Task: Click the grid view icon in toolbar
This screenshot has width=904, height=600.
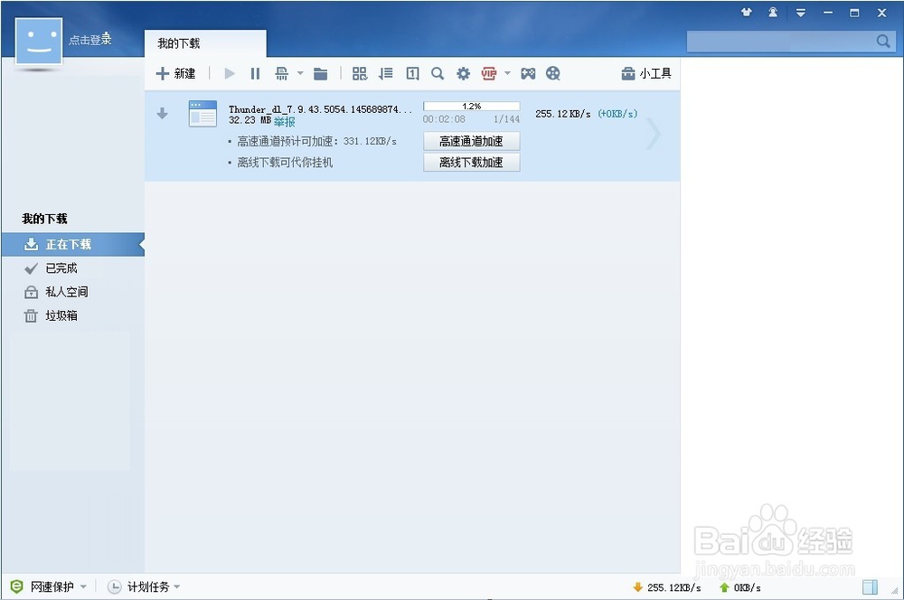Action: click(359, 74)
